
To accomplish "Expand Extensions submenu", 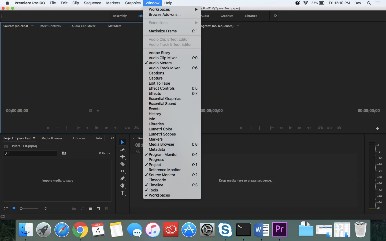I will [172, 23].
